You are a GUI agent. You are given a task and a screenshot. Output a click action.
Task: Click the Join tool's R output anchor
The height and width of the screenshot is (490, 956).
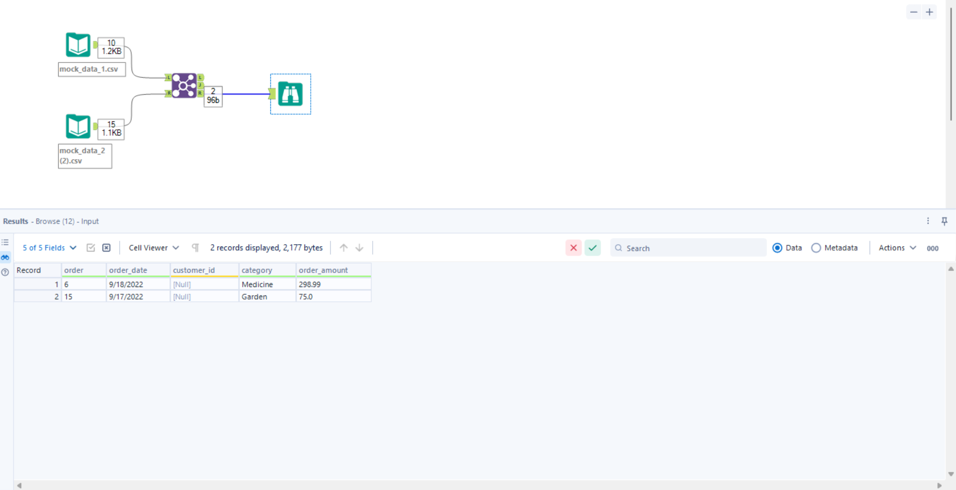point(200,93)
